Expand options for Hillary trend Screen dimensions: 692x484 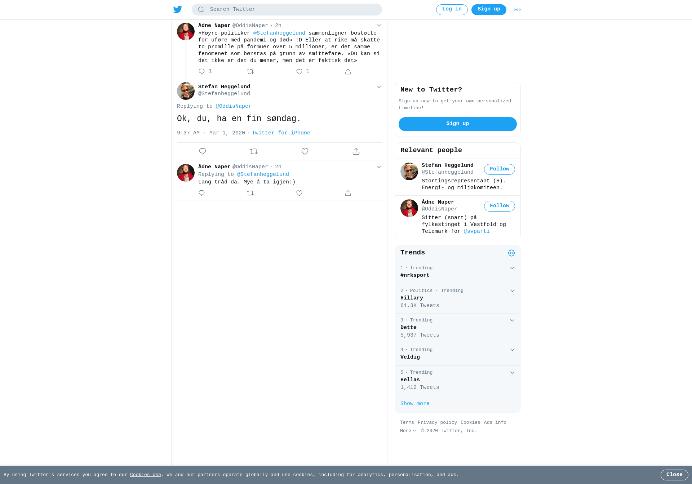tap(512, 291)
